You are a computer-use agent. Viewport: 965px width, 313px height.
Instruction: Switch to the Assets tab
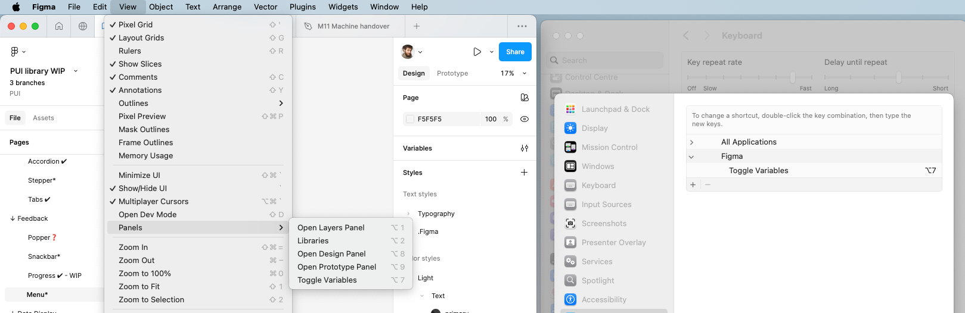44,118
